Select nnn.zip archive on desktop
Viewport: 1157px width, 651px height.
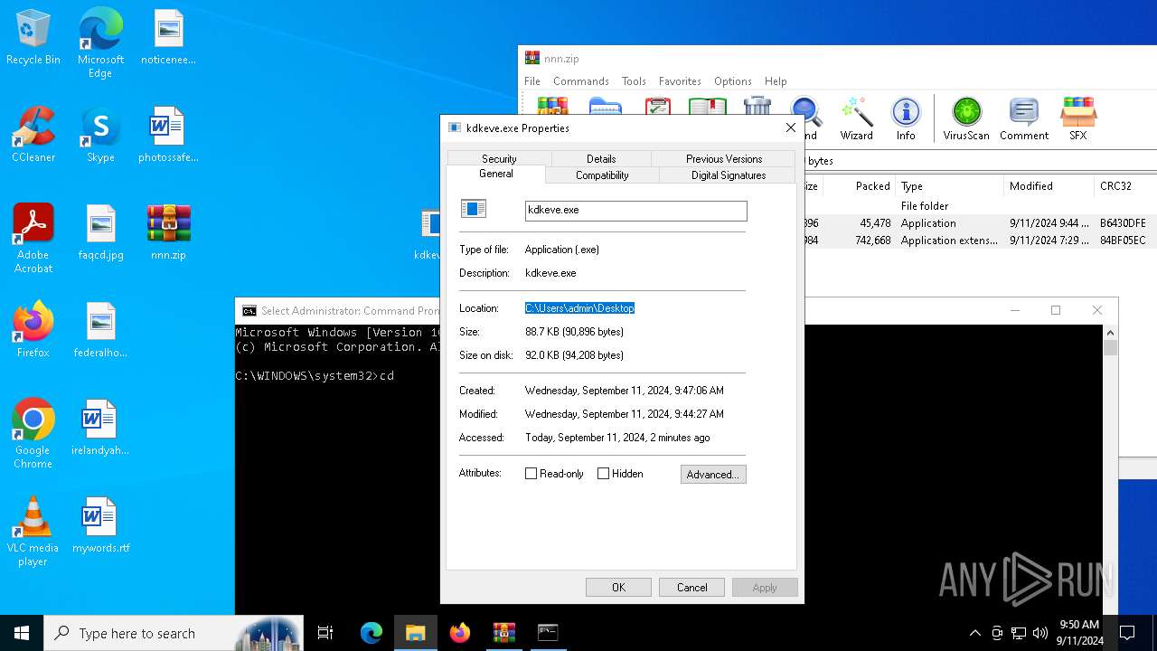click(168, 232)
